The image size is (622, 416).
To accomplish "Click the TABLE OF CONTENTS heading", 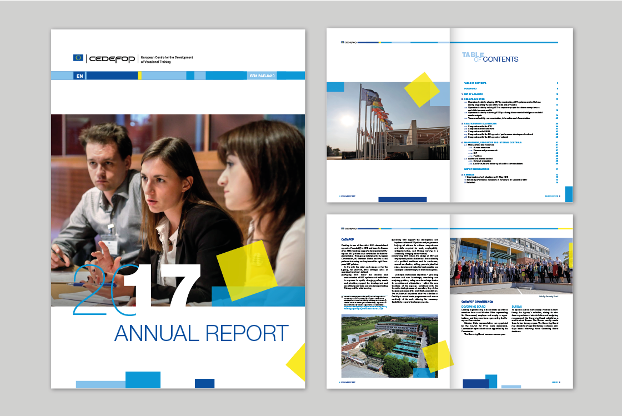I will [x=490, y=57].
